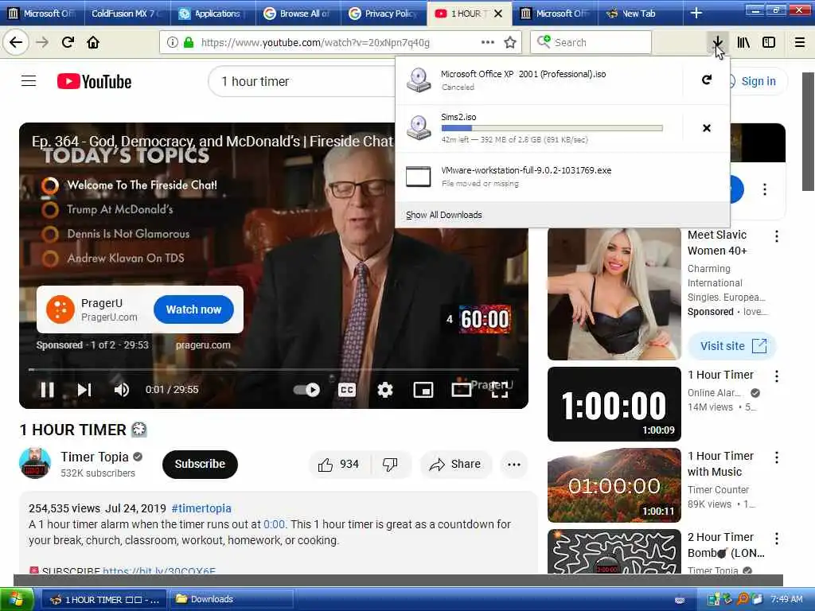Click inside the browser Search box
The height and width of the screenshot is (611, 815).
tap(591, 42)
